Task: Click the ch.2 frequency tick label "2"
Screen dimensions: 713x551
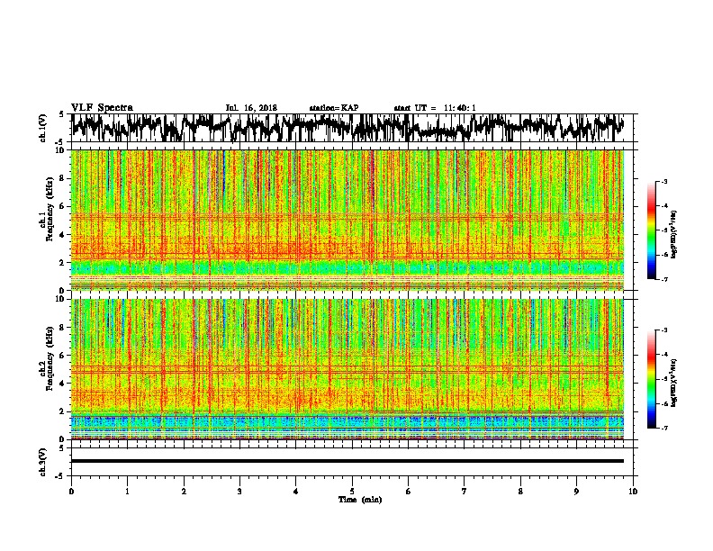Action: pyautogui.click(x=63, y=411)
